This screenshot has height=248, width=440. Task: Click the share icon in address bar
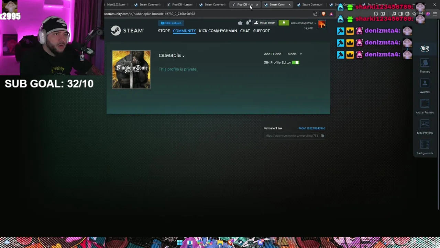click(x=315, y=14)
